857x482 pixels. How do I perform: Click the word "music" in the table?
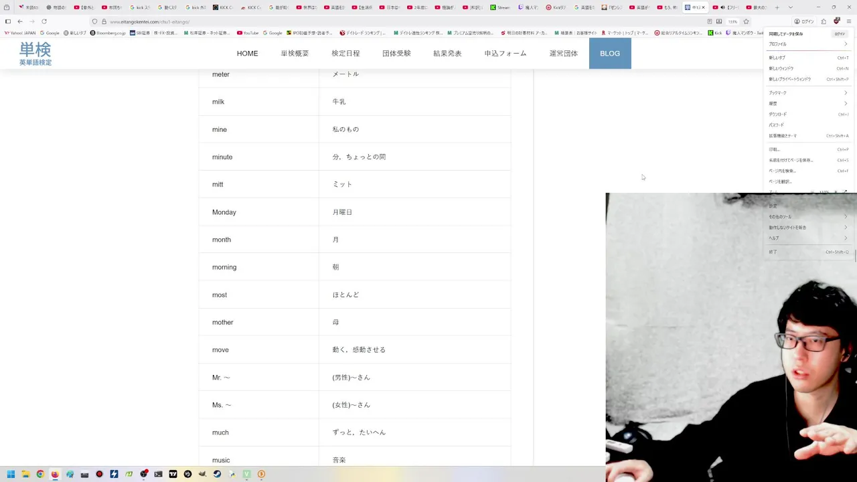coord(221,460)
